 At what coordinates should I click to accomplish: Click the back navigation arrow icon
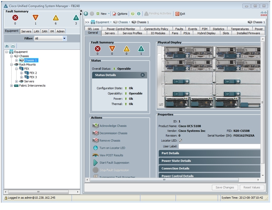click(86, 14)
